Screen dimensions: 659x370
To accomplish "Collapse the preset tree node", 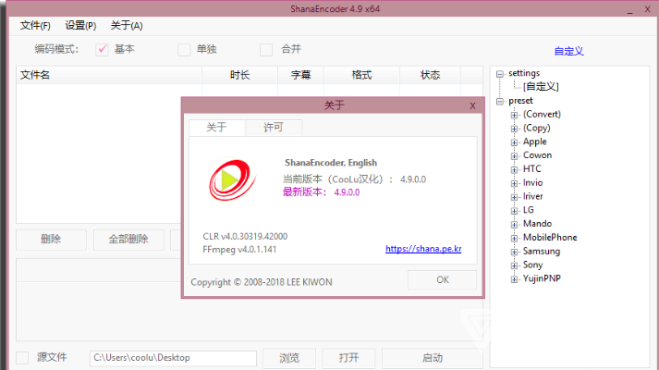I will (x=500, y=102).
